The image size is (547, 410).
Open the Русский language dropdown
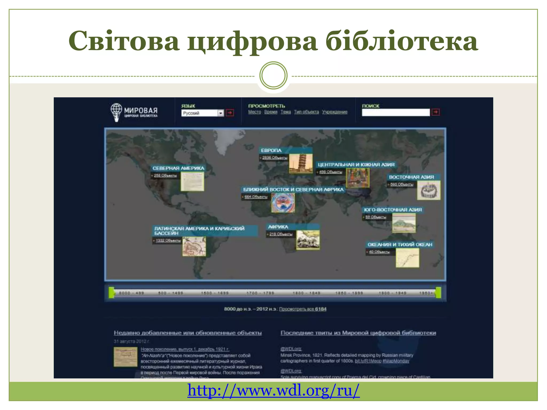(x=202, y=113)
